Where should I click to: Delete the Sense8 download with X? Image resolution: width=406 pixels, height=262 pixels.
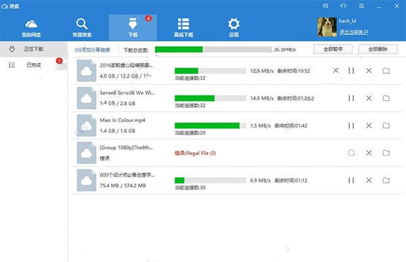tap(369, 98)
